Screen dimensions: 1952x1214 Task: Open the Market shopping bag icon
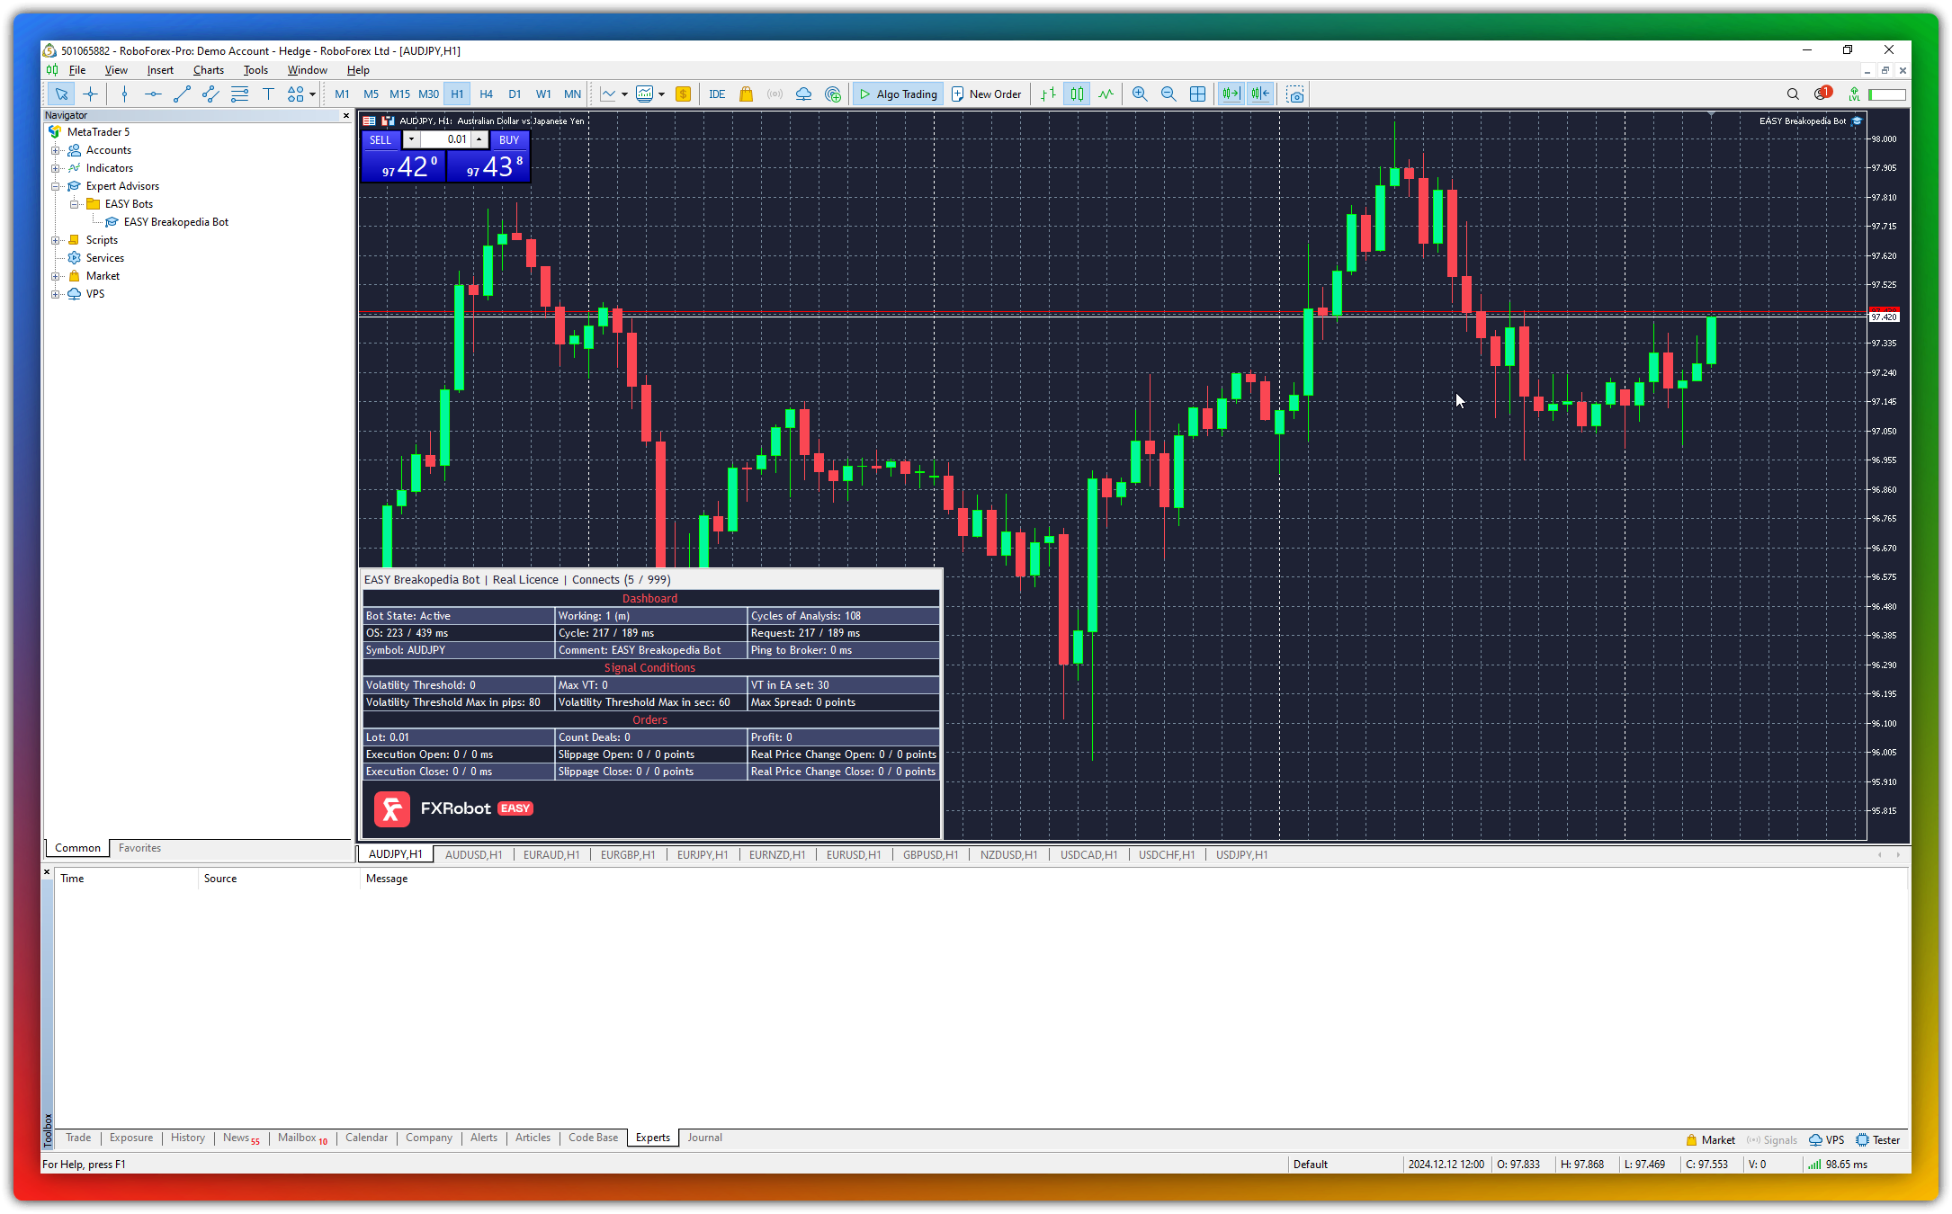coord(746,94)
